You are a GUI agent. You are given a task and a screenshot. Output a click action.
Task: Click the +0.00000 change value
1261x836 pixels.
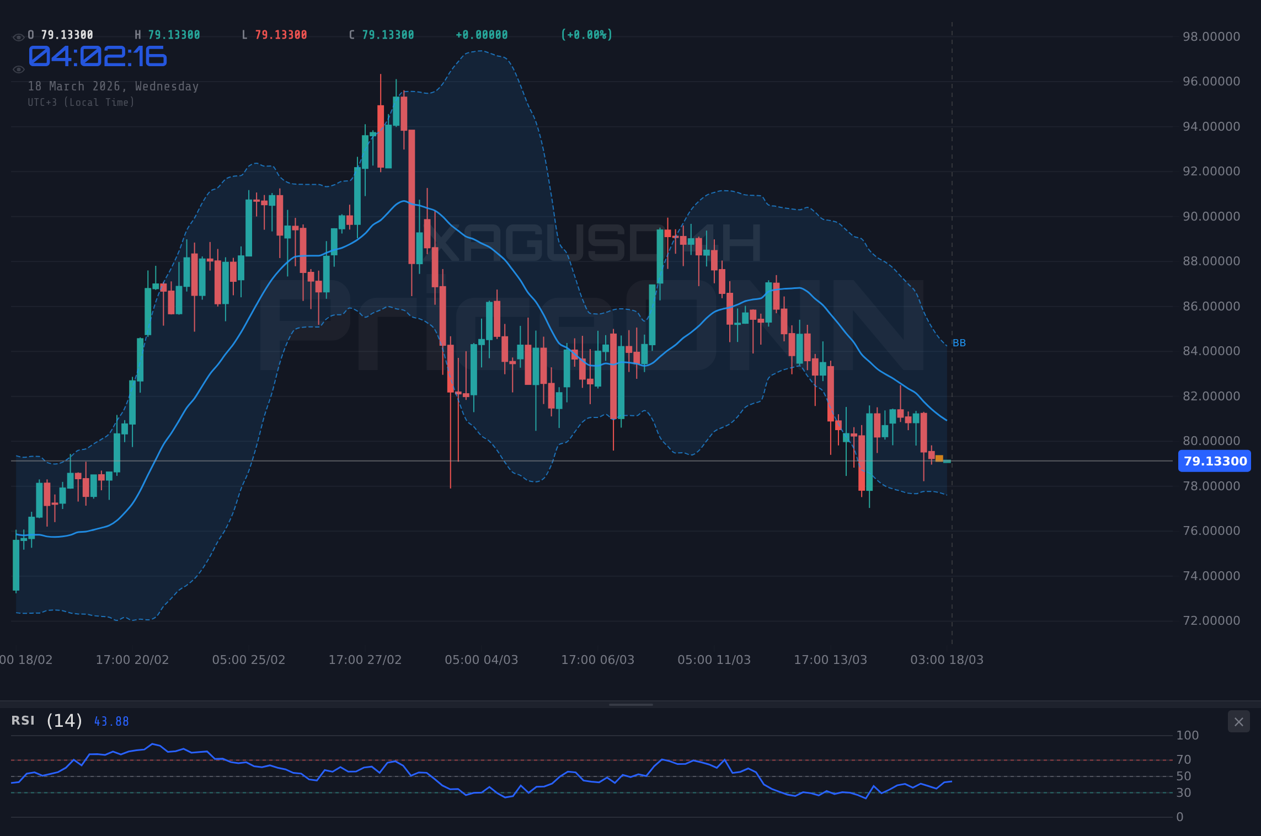[x=482, y=35]
